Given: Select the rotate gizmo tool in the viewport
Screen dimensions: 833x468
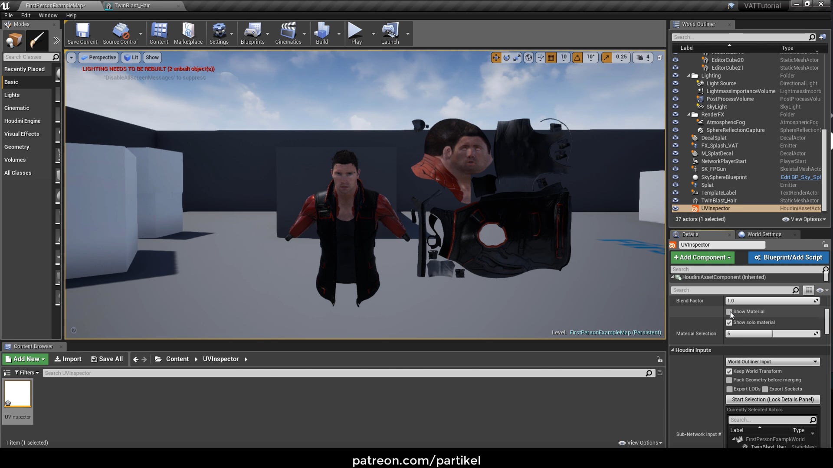Looking at the screenshot, I should click(x=506, y=57).
